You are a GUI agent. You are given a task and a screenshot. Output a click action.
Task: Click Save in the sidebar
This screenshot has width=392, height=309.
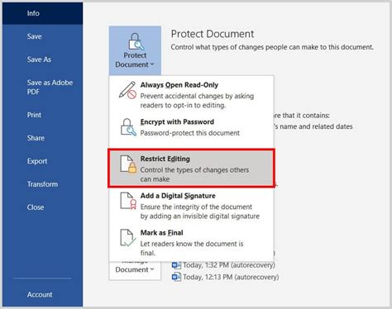point(34,36)
